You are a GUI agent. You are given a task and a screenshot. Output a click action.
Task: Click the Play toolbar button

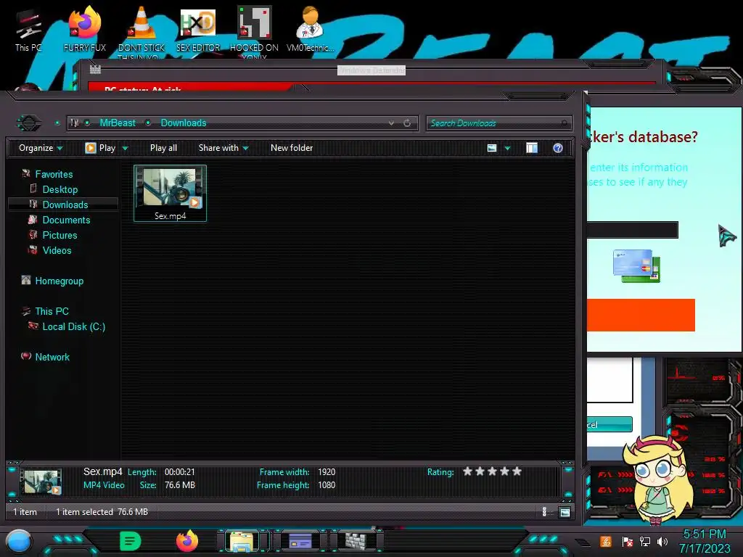(x=100, y=148)
